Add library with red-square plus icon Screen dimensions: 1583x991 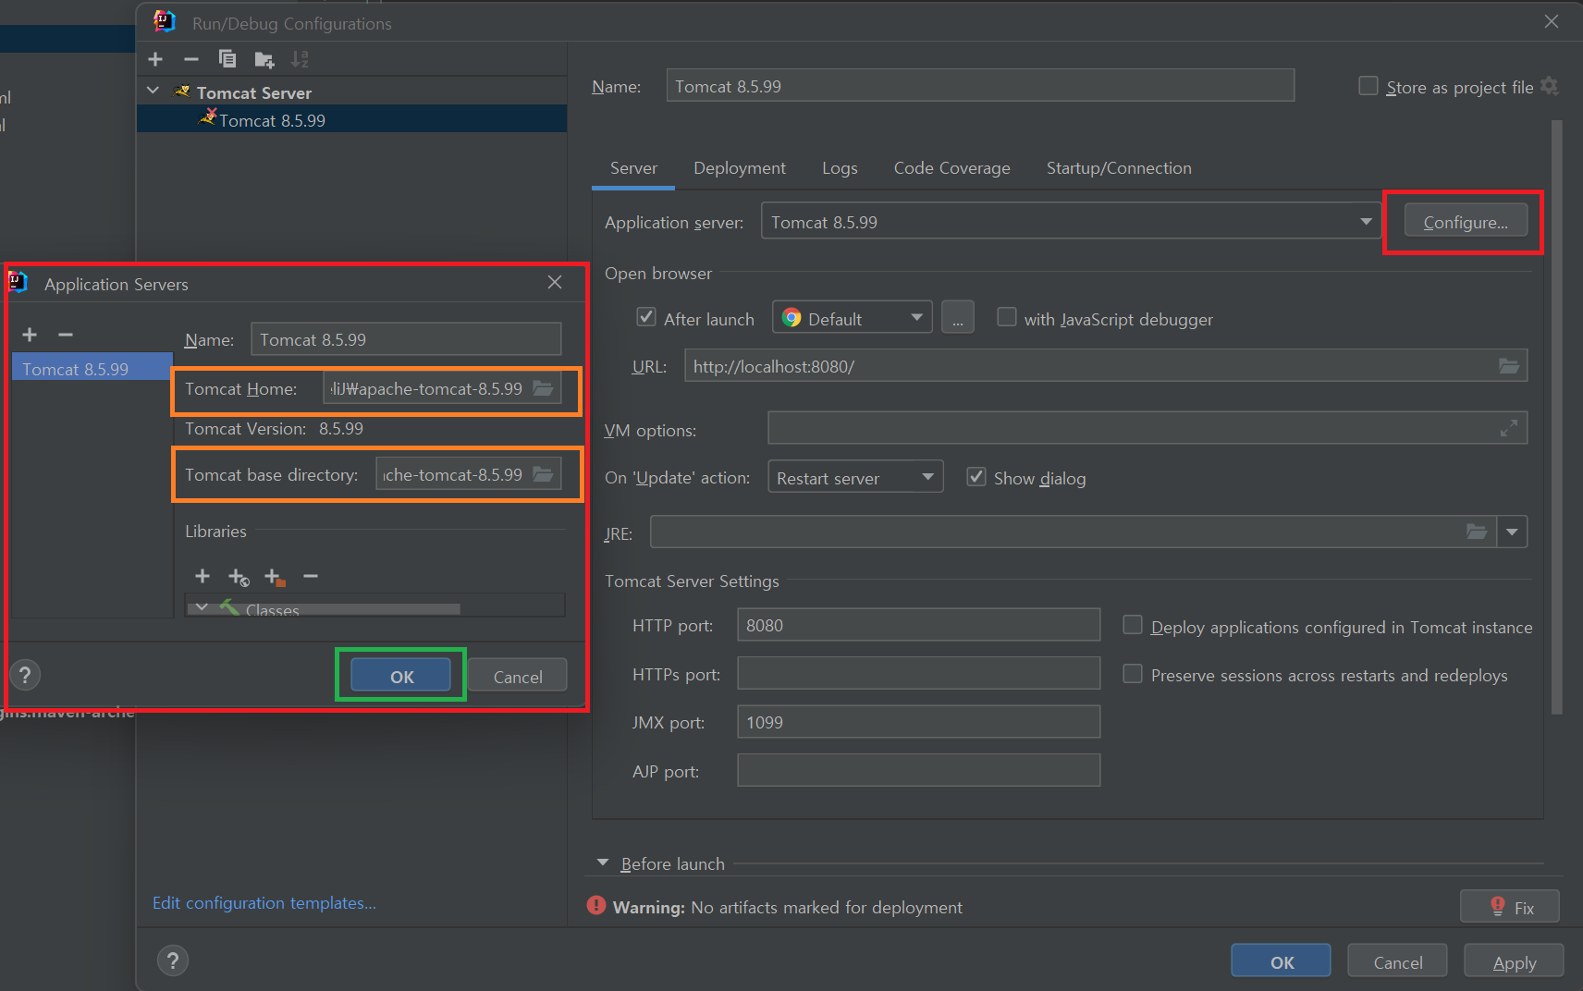275,577
